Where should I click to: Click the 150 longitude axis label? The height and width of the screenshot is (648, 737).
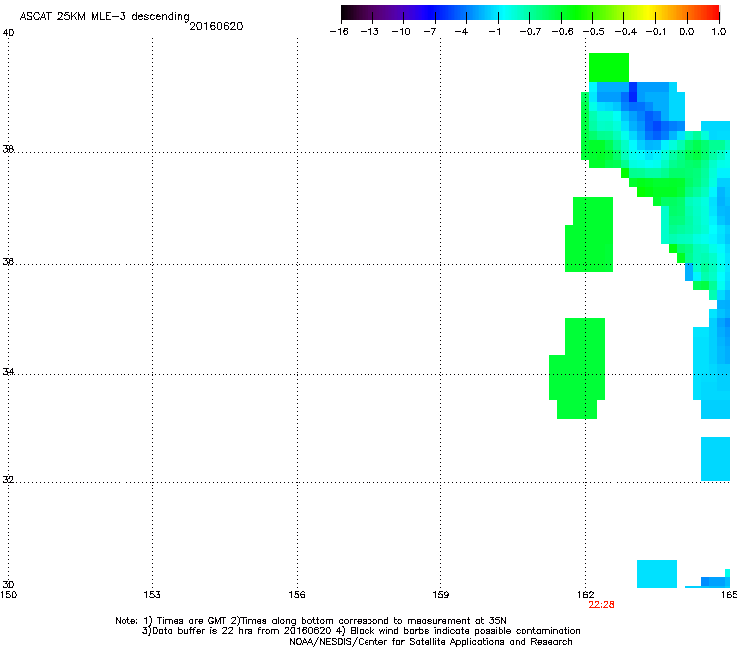tap(8, 595)
